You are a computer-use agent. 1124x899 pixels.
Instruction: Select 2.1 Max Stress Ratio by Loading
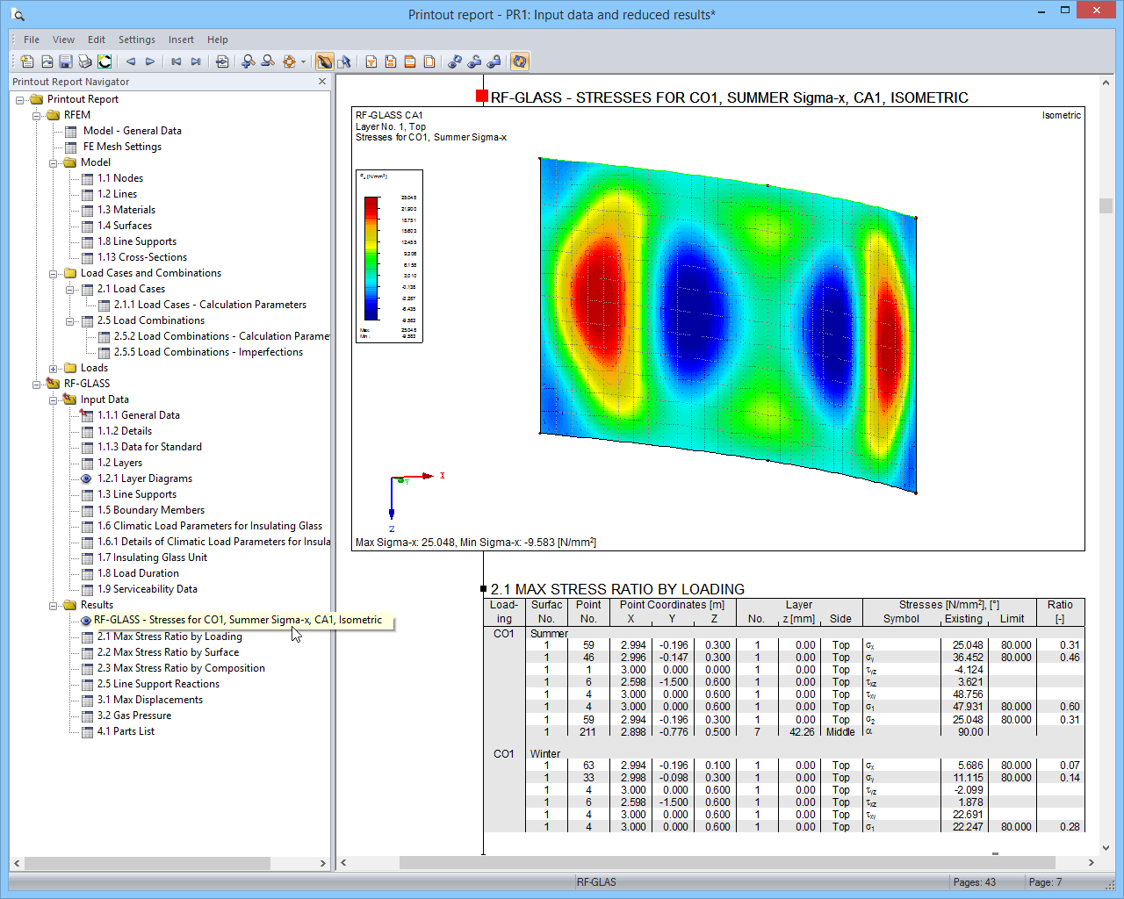[169, 636]
